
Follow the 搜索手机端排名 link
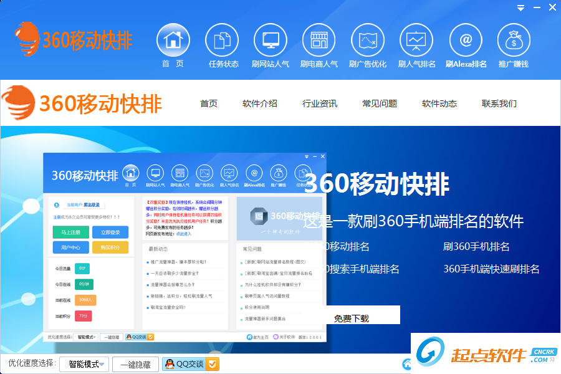coord(352,269)
